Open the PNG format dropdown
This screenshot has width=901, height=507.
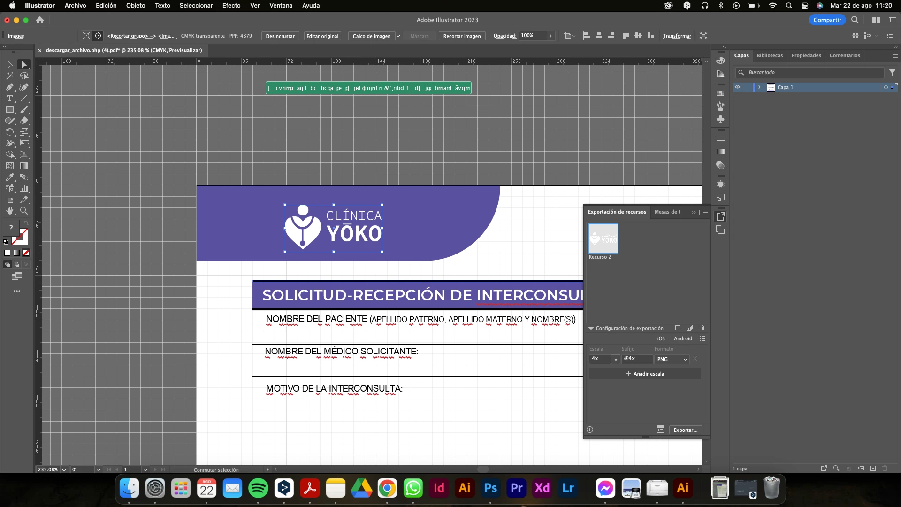click(x=672, y=359)
